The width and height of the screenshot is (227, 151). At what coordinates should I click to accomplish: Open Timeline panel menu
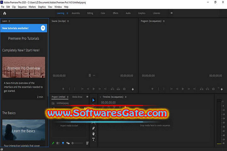point(126,97)
